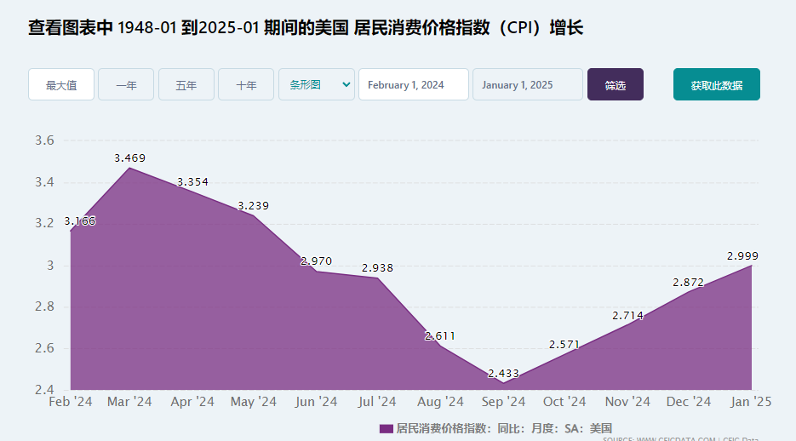Choose the 十年 time range
796x441 pixels.
click(246, 85)
